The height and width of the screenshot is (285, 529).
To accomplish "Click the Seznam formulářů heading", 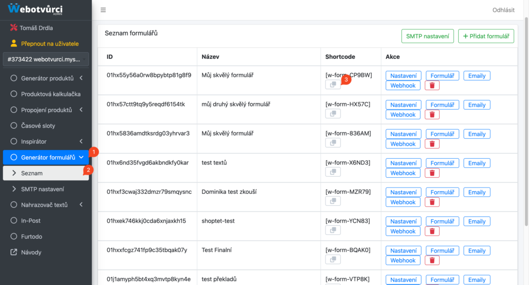I will click(x=131, y=33).
